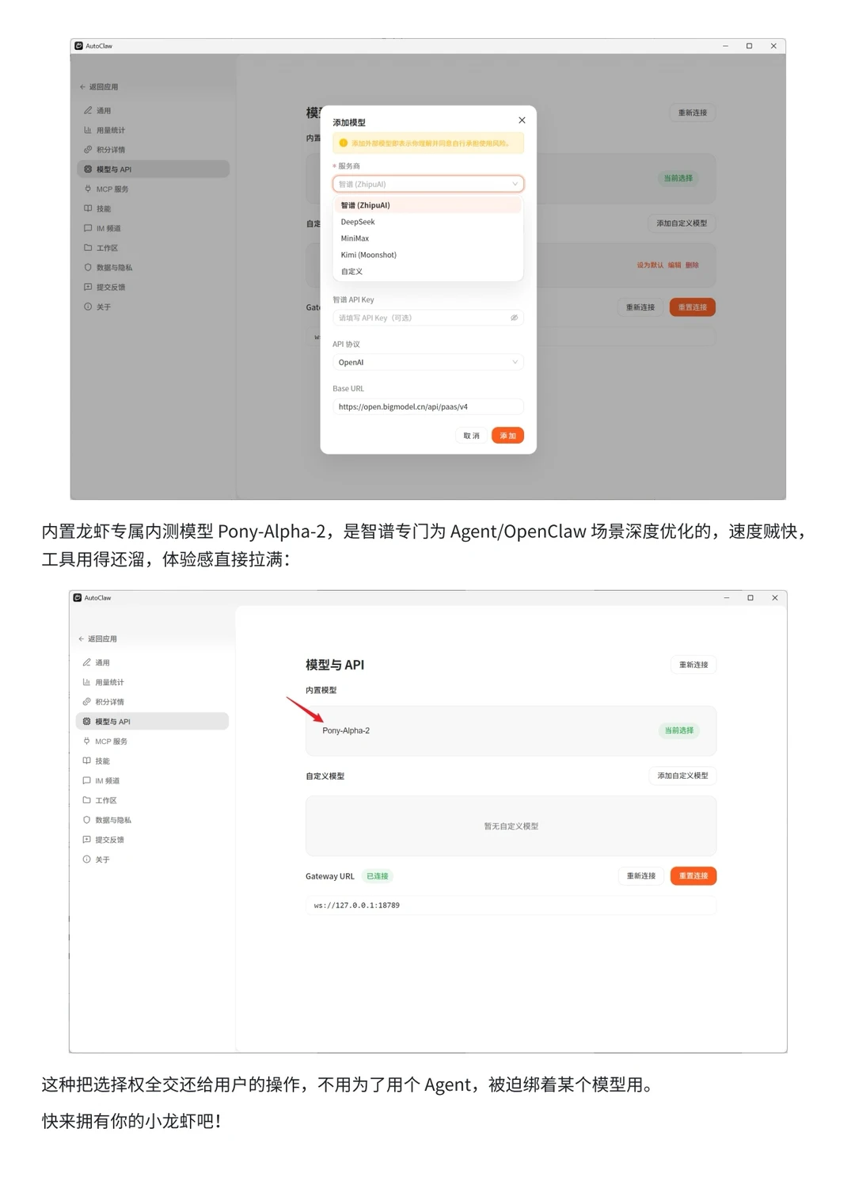Open the 服务商 provider dropdown in the dialog
This screenshot has width=855, height=1197.
coord(428,184)
